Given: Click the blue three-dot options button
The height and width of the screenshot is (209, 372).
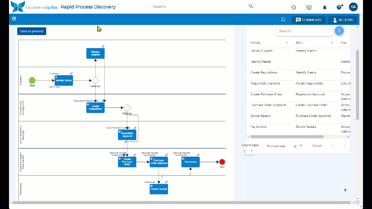Looking at the screenshot, I should [x=339, y=30].
